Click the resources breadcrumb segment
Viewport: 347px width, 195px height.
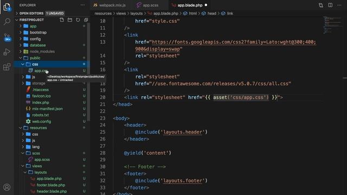tap(103, 14)
